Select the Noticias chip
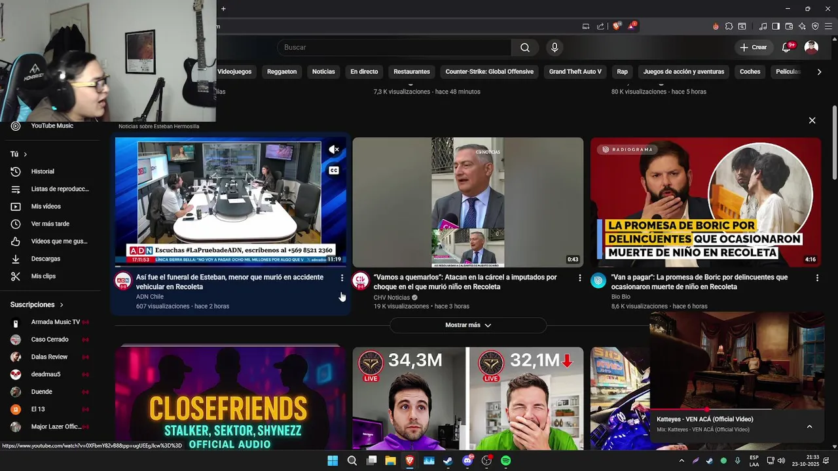Image resolution: width=838 pixels, height=471 pixels. coord(323,72)
